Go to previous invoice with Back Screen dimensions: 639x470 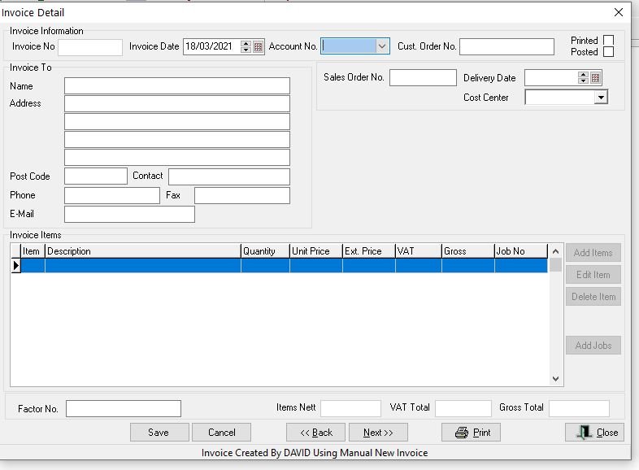coord(315,433)
